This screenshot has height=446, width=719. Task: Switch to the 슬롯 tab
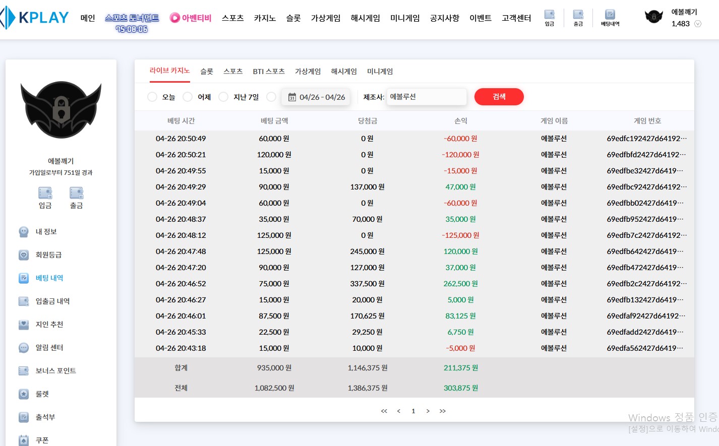pos(207,72)
